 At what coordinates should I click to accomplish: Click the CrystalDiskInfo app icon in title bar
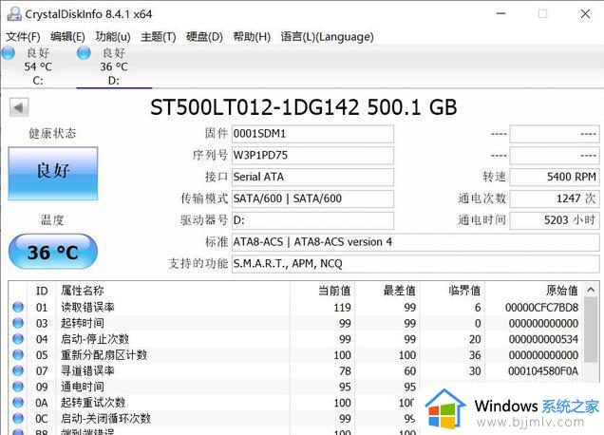pyautogui.click(x=11, y=13)
